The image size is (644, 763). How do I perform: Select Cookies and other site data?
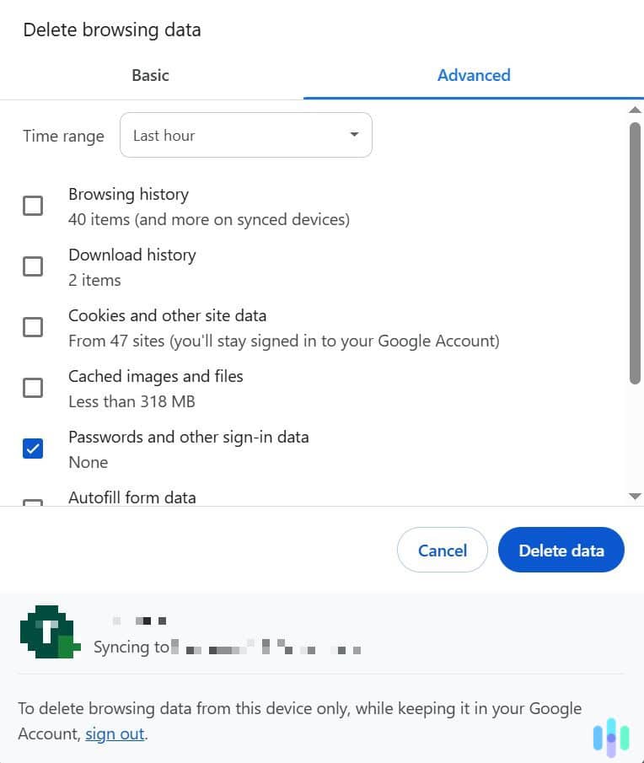33,327
